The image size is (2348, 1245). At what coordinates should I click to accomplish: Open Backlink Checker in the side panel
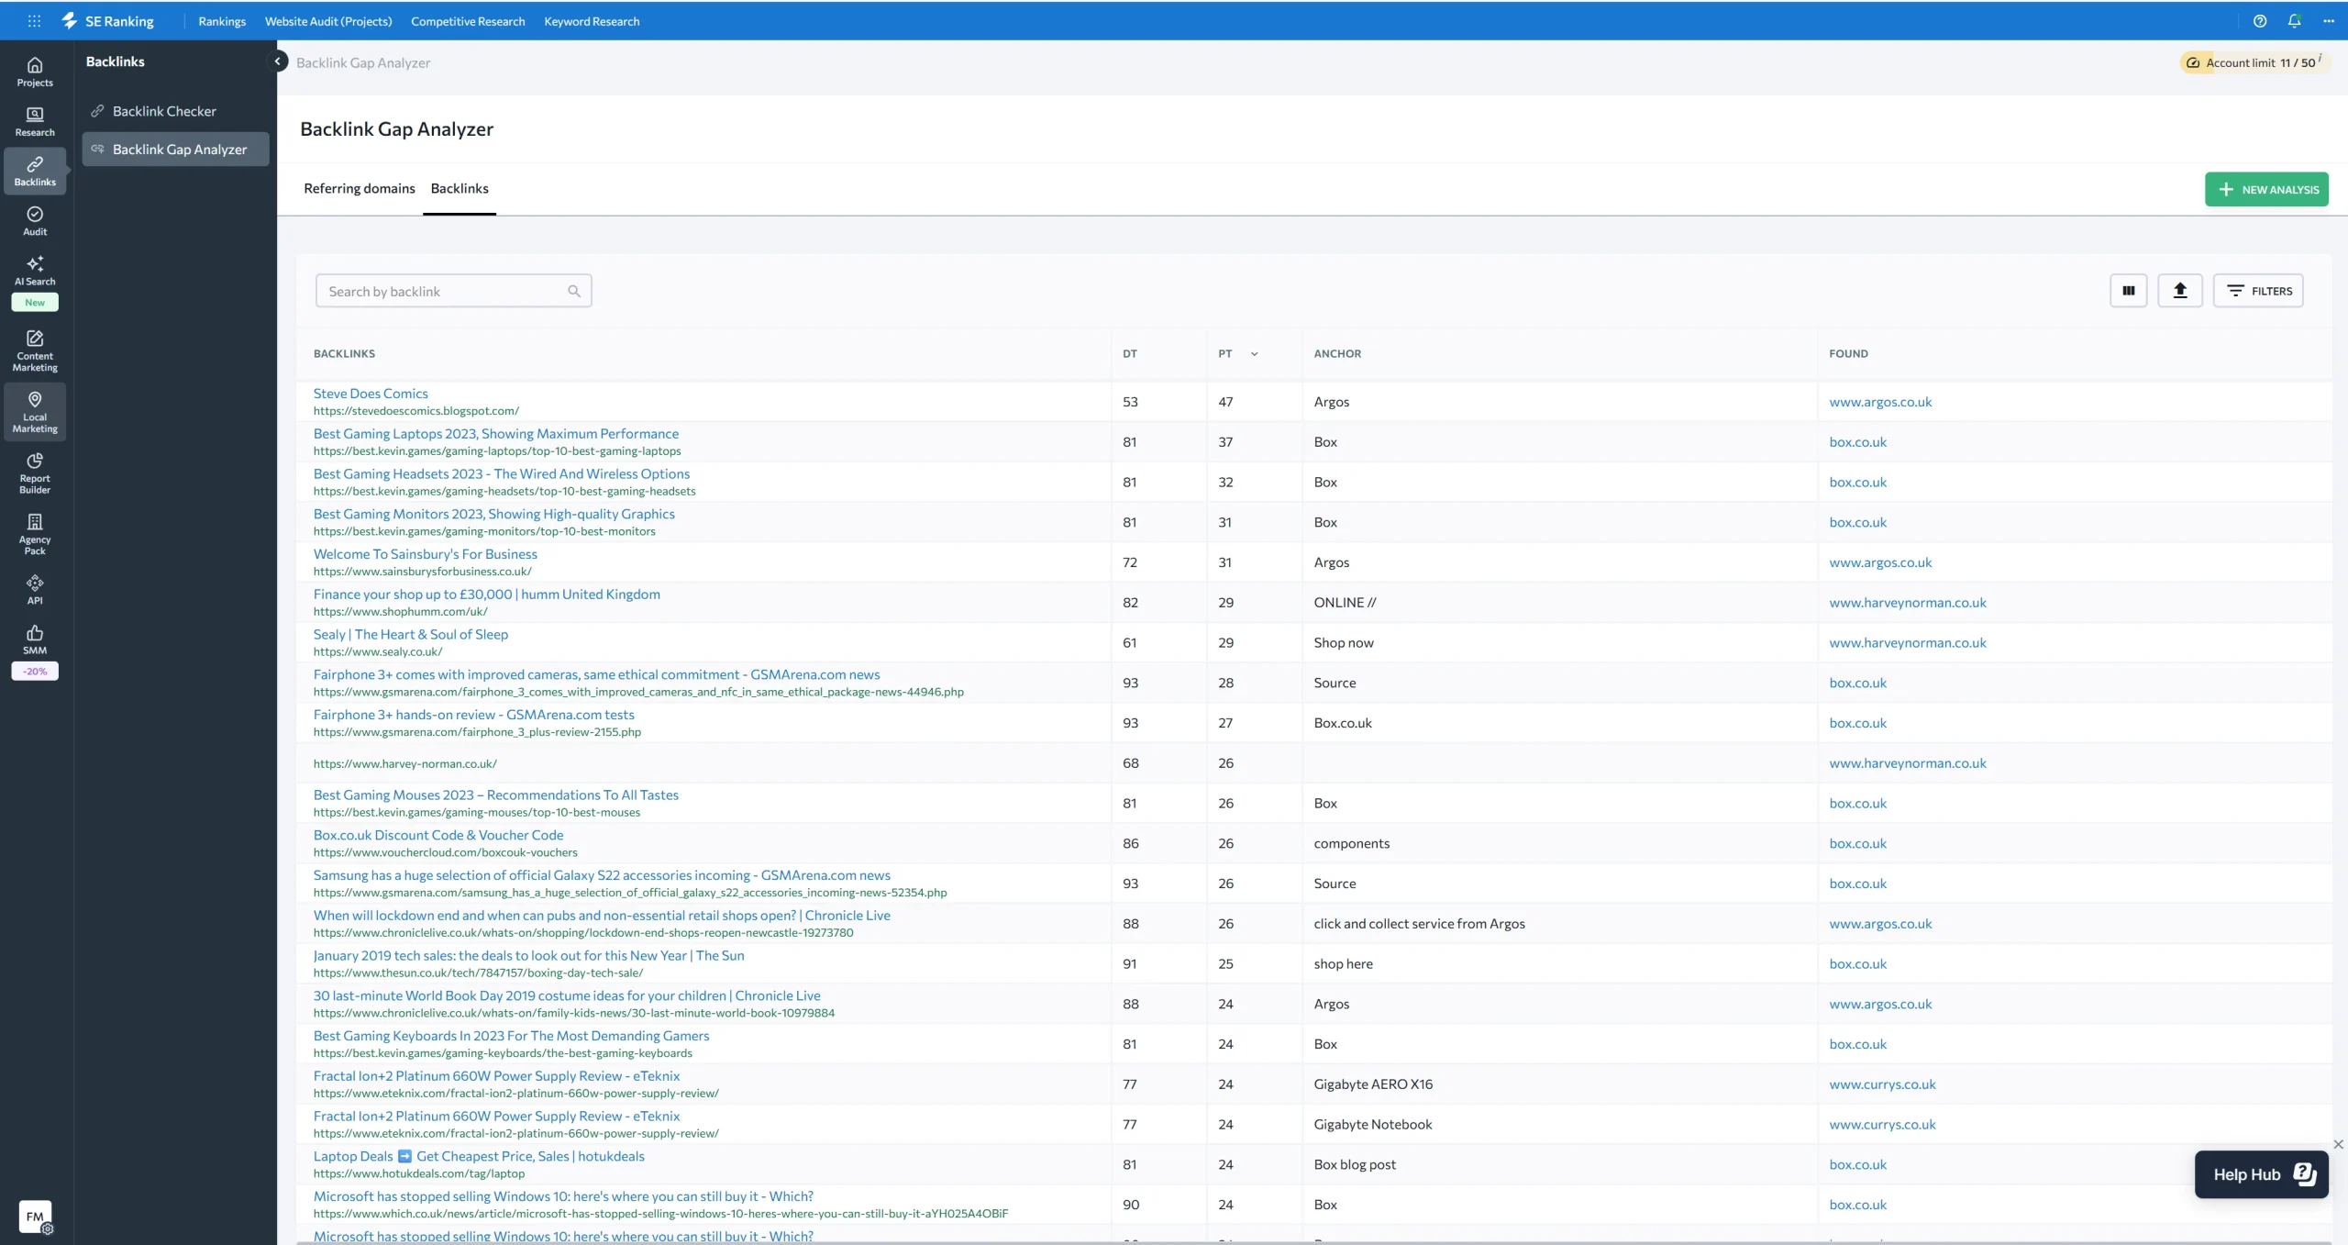click(175, 111)
